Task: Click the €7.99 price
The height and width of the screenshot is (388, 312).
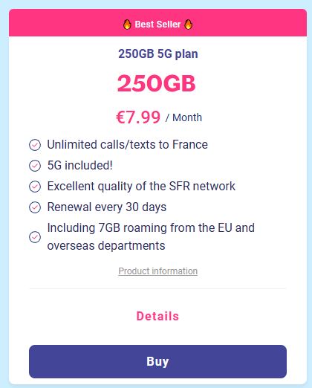Action: click(x=138, y=117)
